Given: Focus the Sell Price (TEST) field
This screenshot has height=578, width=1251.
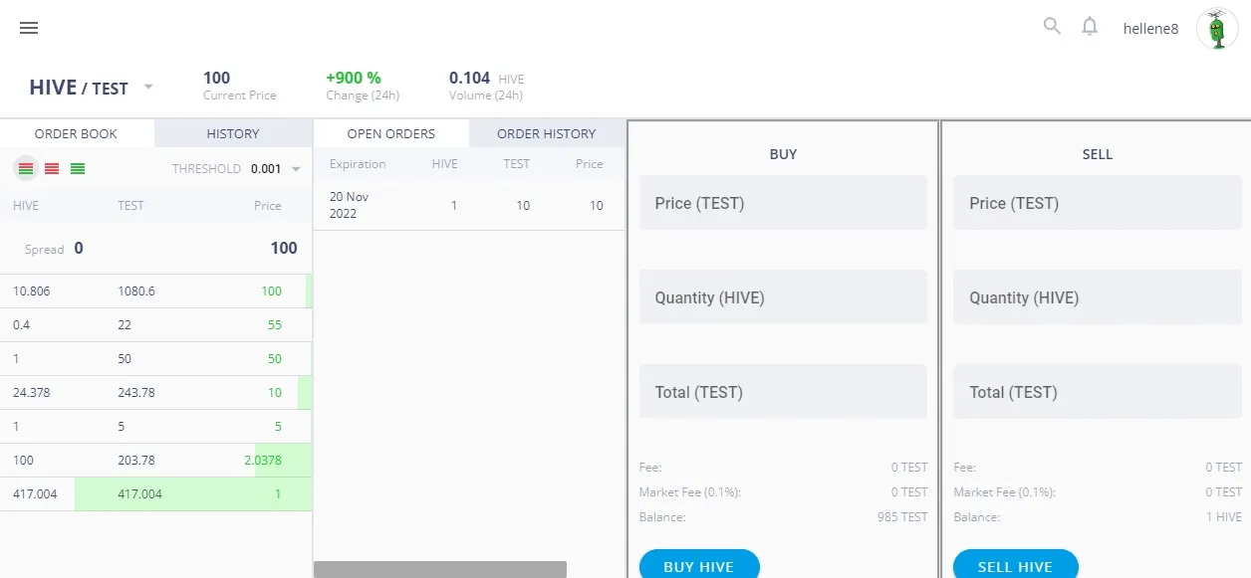Looking at the screenshot, I should point(1098,203).
